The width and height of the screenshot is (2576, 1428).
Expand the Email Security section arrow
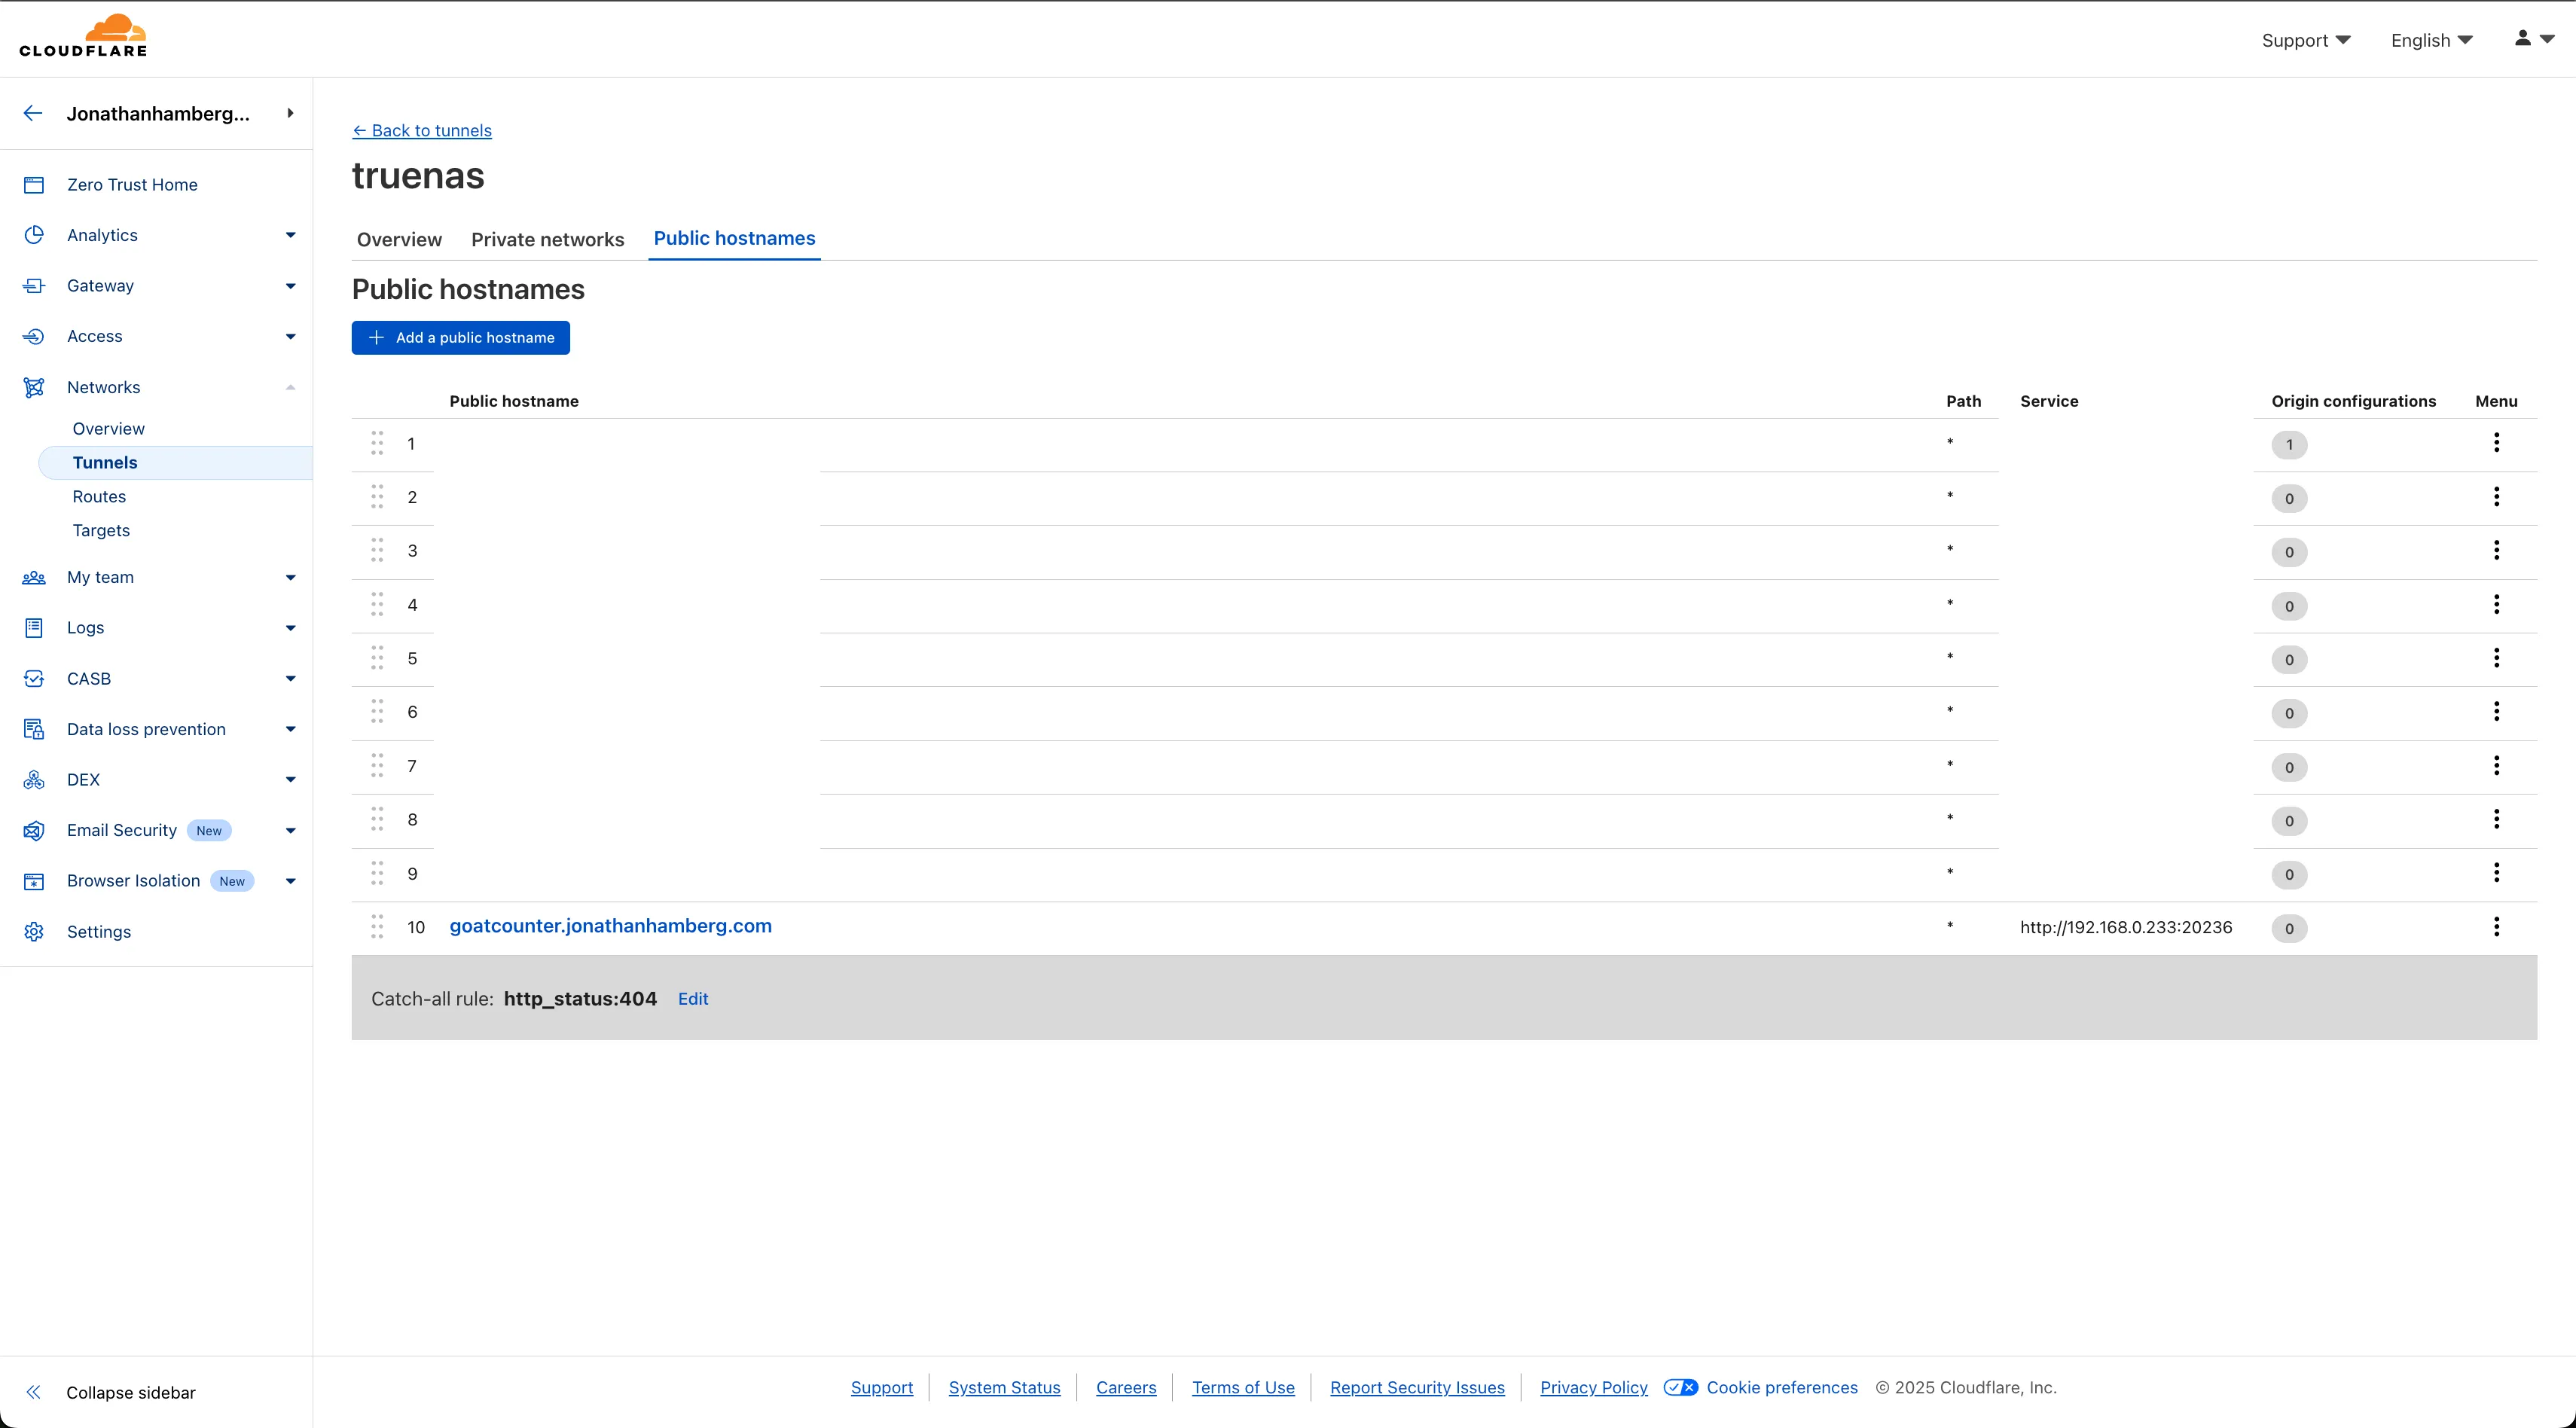pos(291,831)
